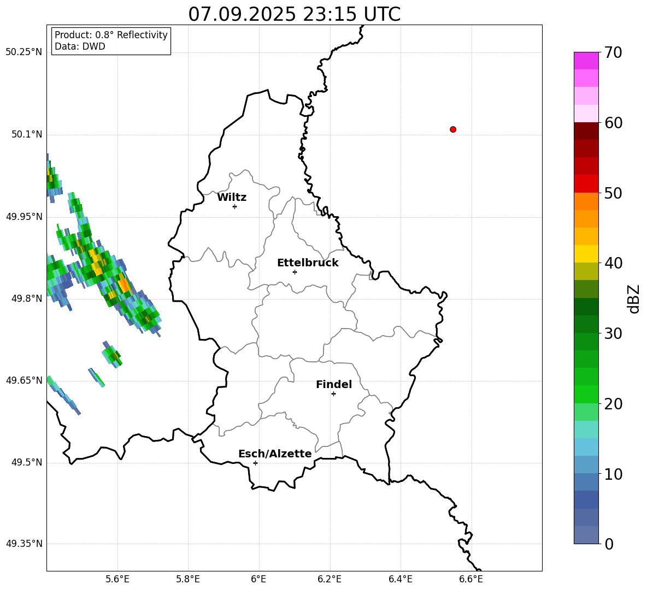Click the colorbar tick label 50
This screenshot has width=647, height=590.
click(614, 193)
